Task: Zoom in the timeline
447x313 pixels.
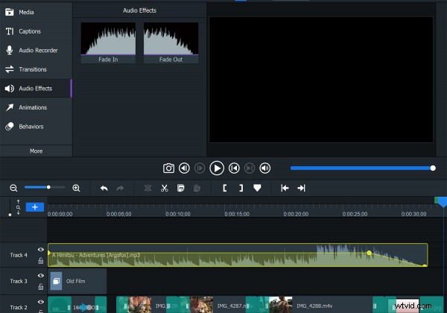Action: [76, 188]
